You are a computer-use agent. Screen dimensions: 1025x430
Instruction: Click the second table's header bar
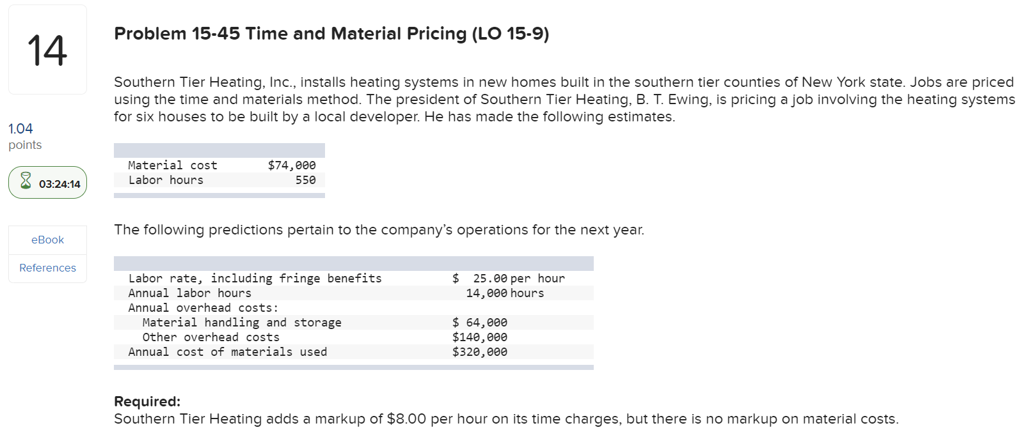353,263
